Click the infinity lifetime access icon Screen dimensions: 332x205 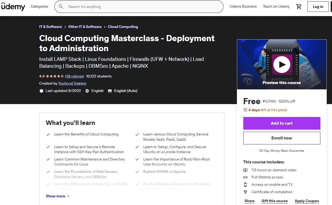pos(245,177)
